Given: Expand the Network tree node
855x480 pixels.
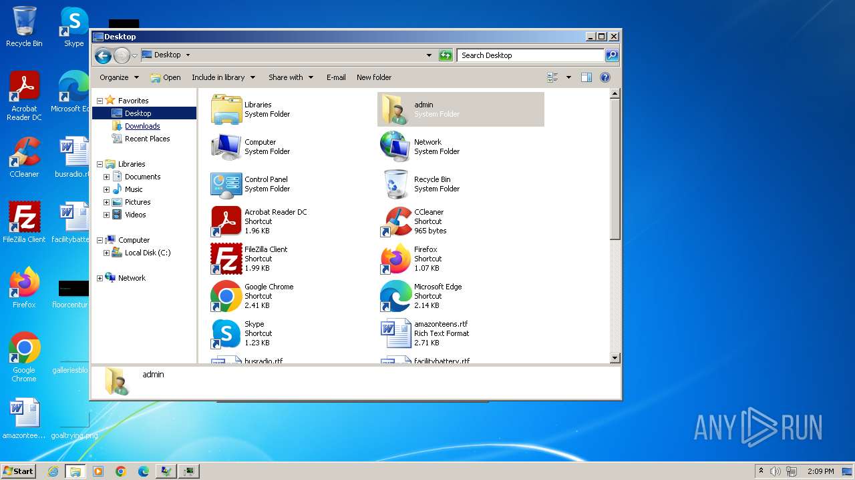Looking at the screenshot, I should [100, 278].
